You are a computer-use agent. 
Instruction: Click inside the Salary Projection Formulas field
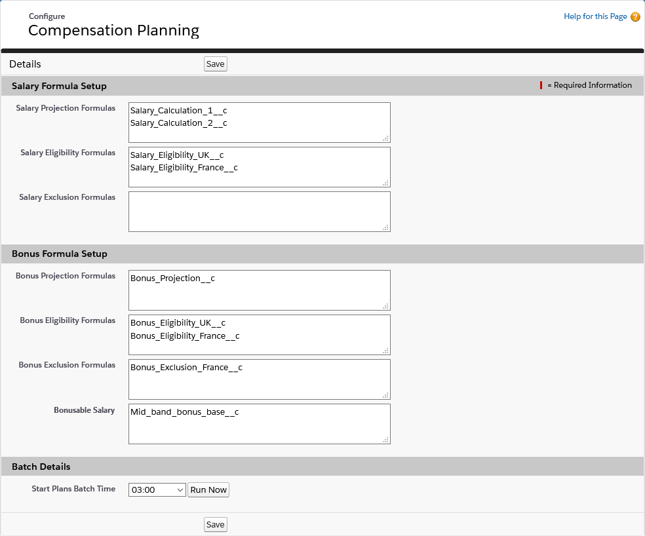pyautogui.click(x=259, y=122)
